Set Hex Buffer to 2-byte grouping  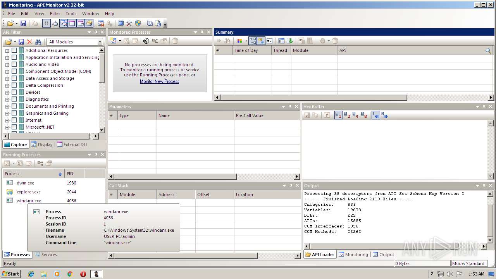point(347,115)
